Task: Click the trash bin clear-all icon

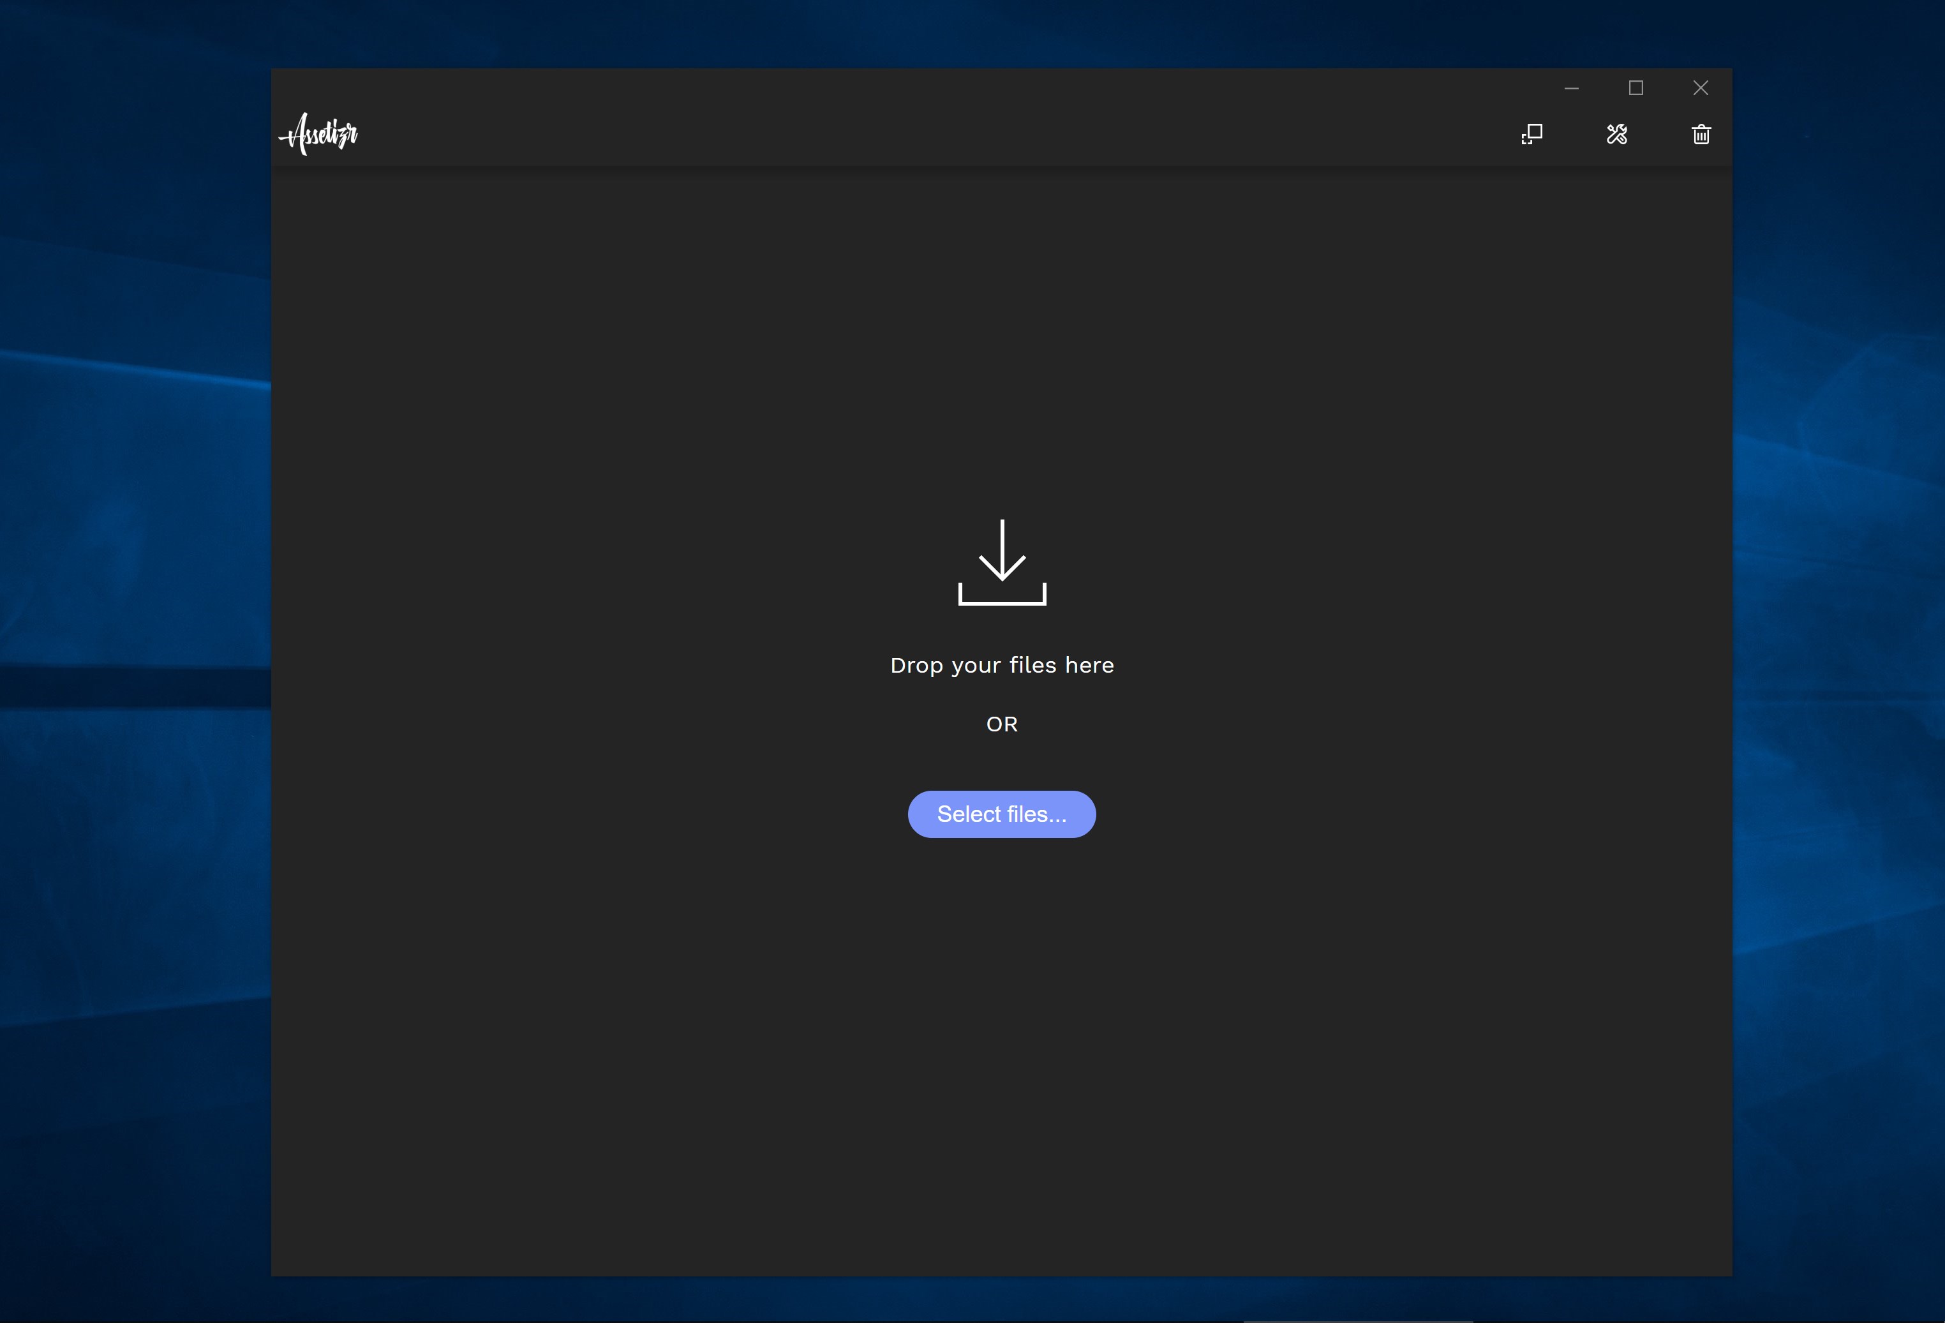Action: point(1701,134)
